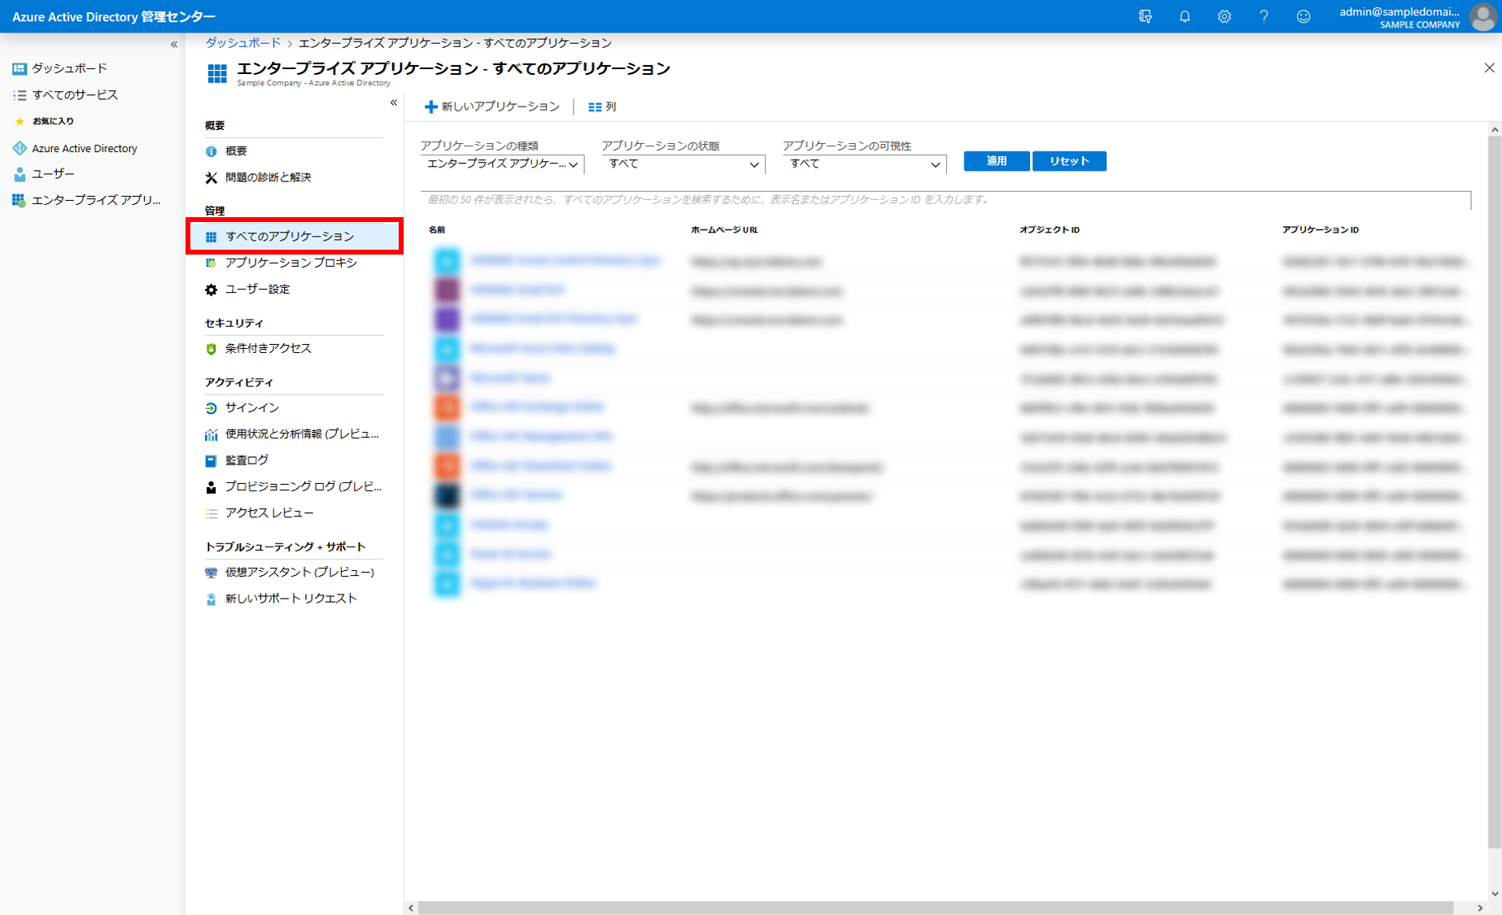
Task: Open the Cloud Shell/directory filter icon in top bar
Action: point(1145,16)
